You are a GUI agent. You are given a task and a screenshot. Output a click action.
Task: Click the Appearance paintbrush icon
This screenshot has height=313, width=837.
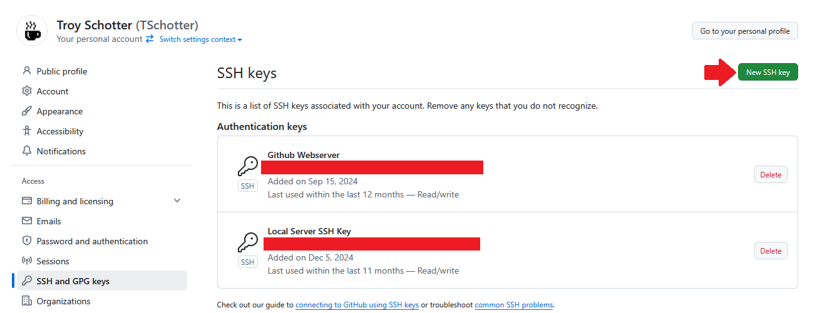(27, 111)
